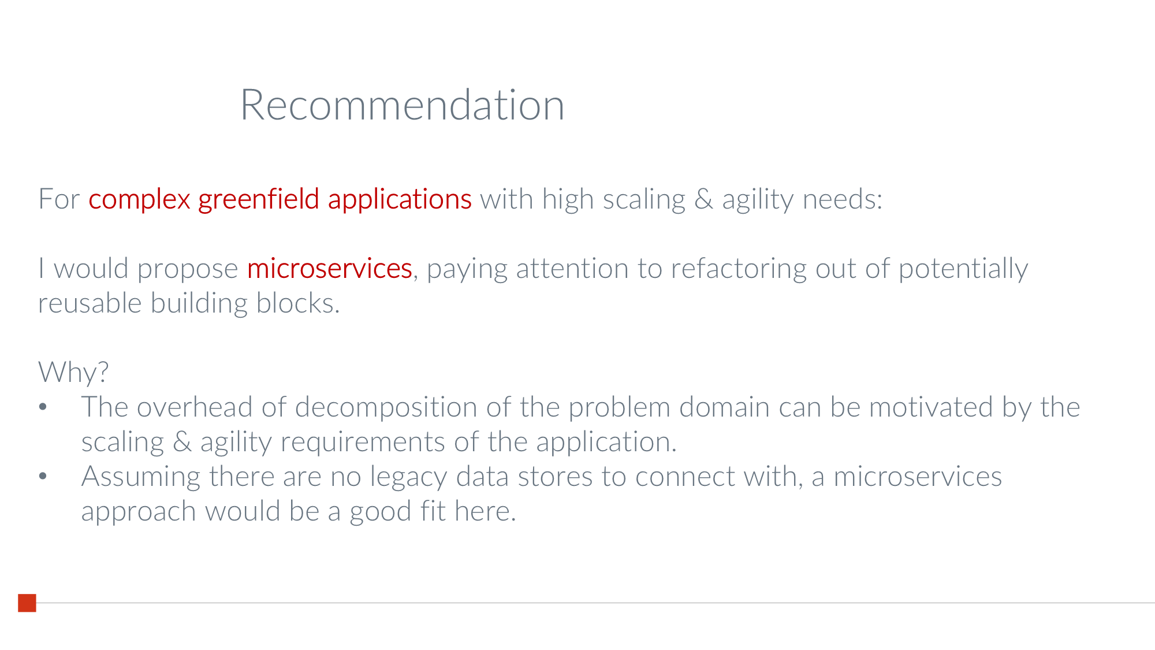The height and width of the screenshot is (650, 1155).
Task: Click the word "legacy" in second bullet
Action: click(x=408, y=478)
